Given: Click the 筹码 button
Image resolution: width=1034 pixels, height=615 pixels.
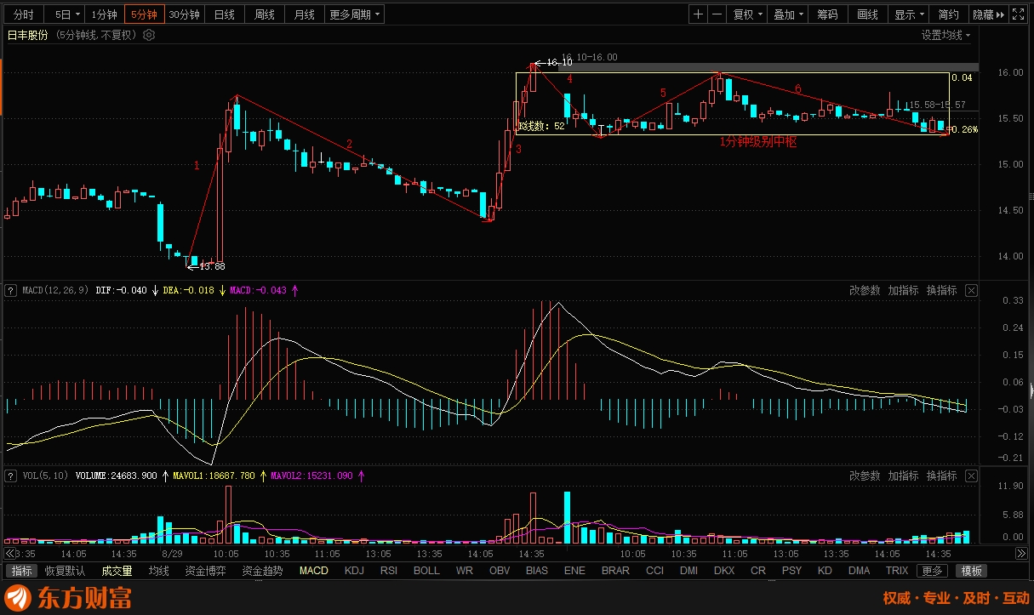Looking at the screenshot, I should click(x=828, y=14).
